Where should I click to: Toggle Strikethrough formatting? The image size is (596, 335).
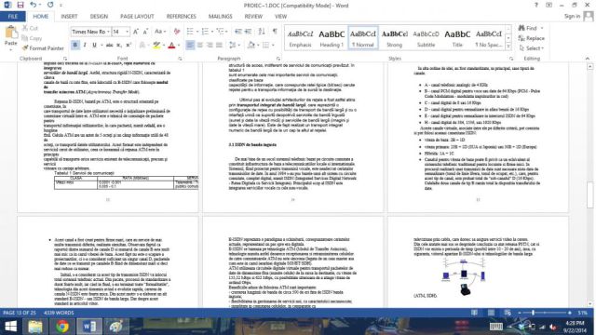click(110, 46)
